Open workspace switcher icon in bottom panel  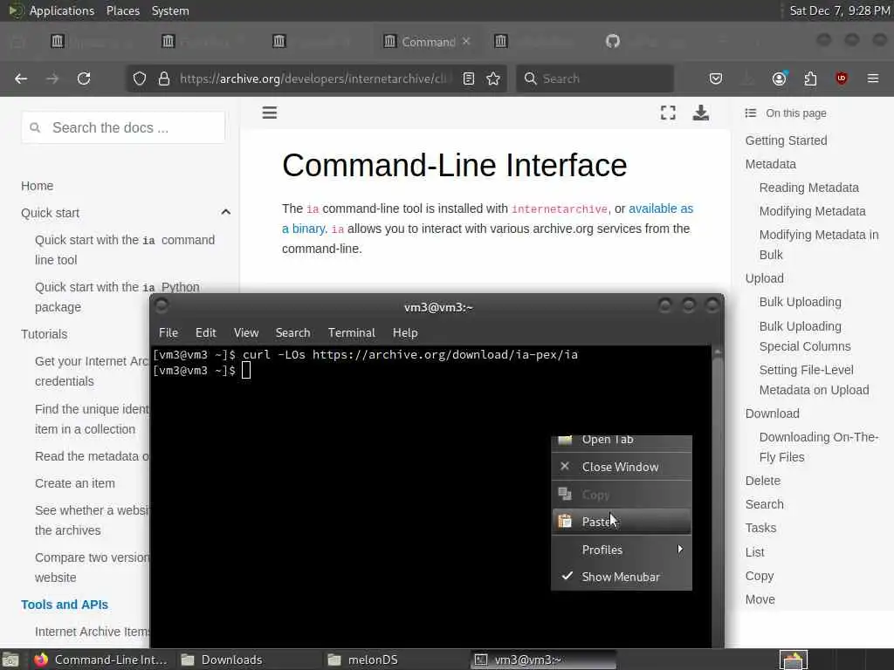pos(793,660)
